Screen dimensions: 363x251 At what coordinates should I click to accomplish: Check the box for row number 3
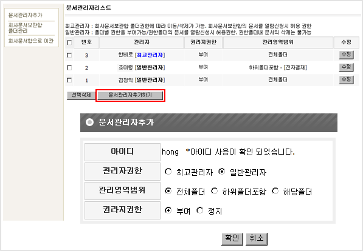coord(69,55)
